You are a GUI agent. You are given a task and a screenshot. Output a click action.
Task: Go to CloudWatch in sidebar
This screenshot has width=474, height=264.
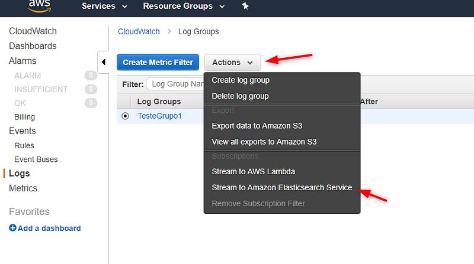pyautogui.click(x=33, y=31)
